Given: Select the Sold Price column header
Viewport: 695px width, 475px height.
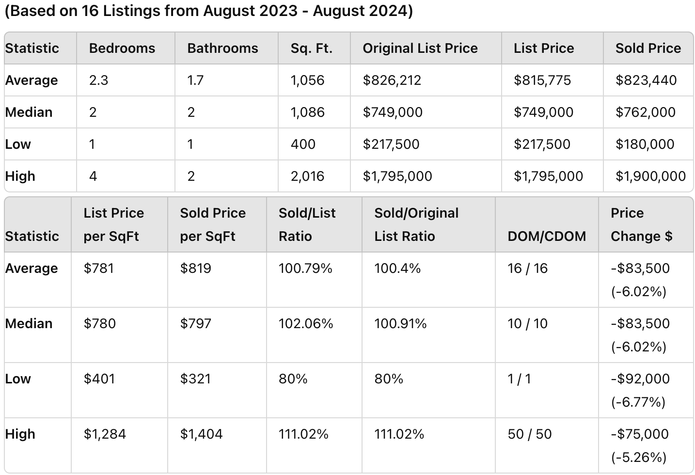Looking at the screenshot, I should pos(648,48).
